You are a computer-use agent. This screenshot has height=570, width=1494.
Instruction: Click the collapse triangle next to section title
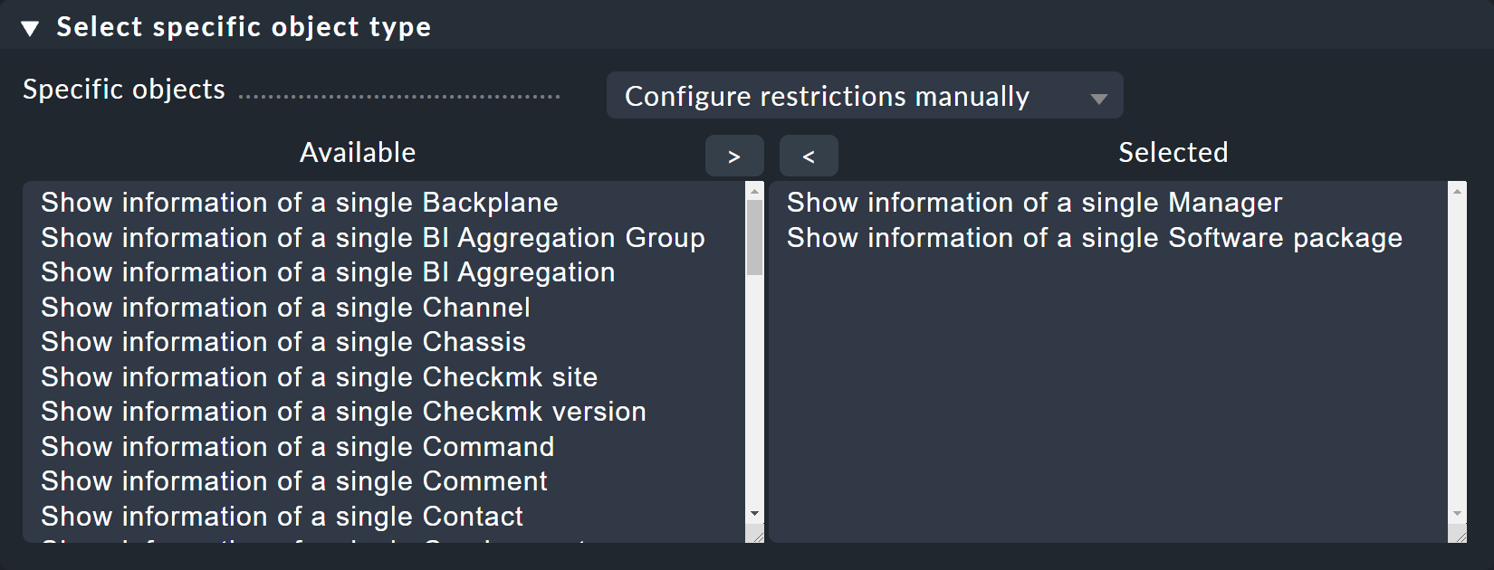[x=30, y=26]
